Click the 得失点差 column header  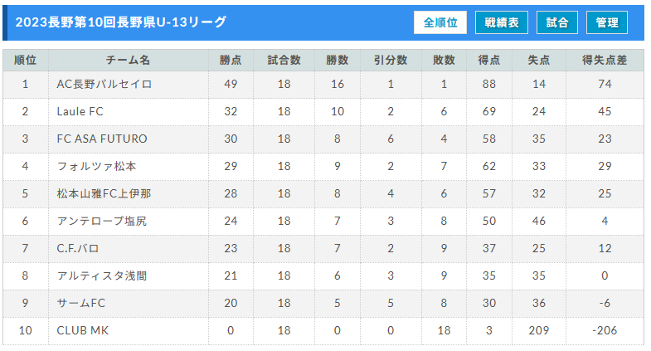(605, 61)
